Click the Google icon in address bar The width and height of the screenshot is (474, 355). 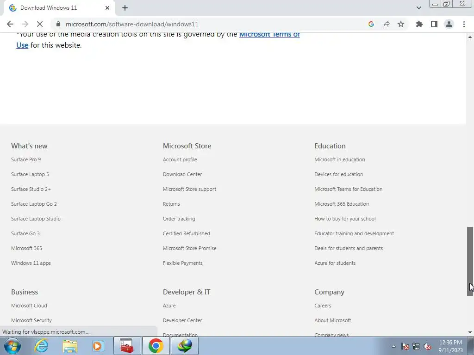(x=371, y=24)
